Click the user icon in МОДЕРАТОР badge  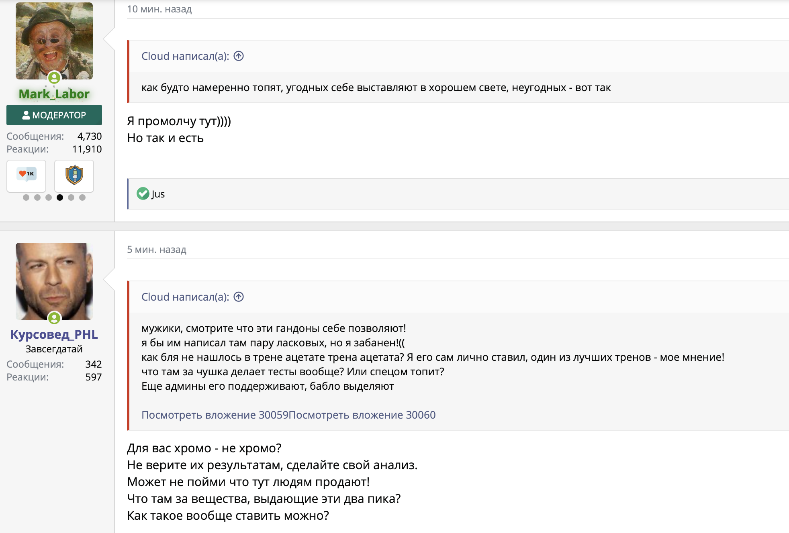(26, 115)
